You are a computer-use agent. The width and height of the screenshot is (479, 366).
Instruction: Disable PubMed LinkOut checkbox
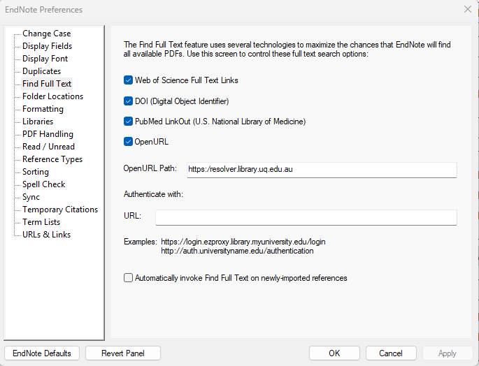click(x=129, y=122)
